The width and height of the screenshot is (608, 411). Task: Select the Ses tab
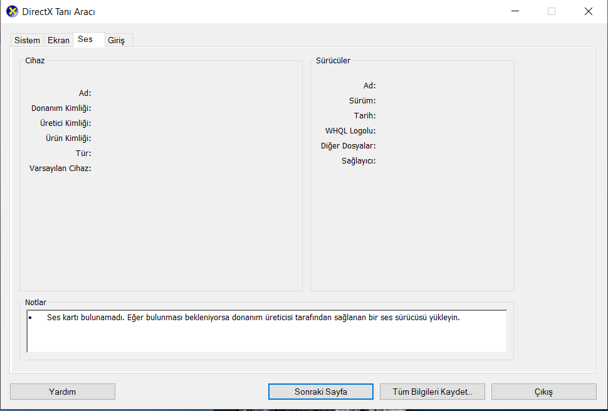pyautogui.click(x=89, y=39)
